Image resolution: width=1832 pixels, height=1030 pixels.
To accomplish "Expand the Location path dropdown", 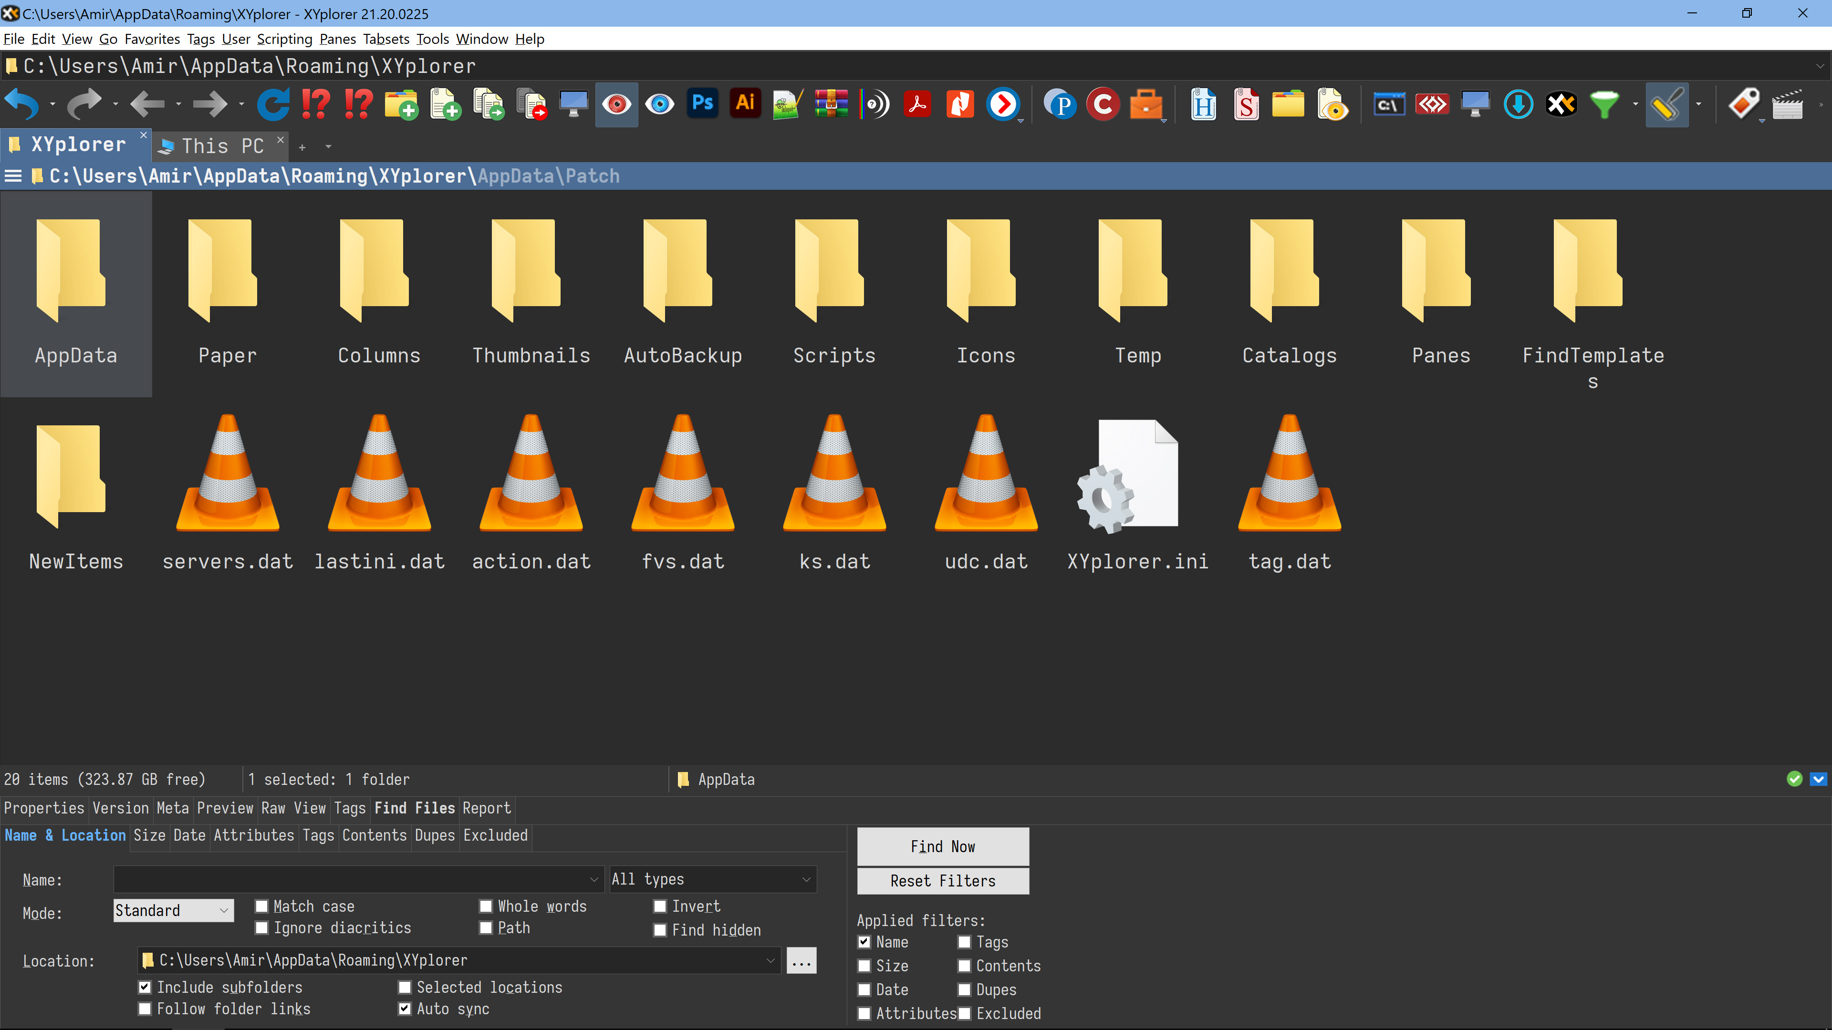I will point(770,960).
